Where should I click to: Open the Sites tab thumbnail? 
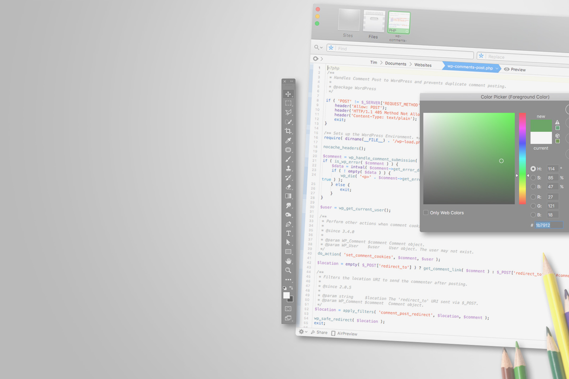[349, 21]
